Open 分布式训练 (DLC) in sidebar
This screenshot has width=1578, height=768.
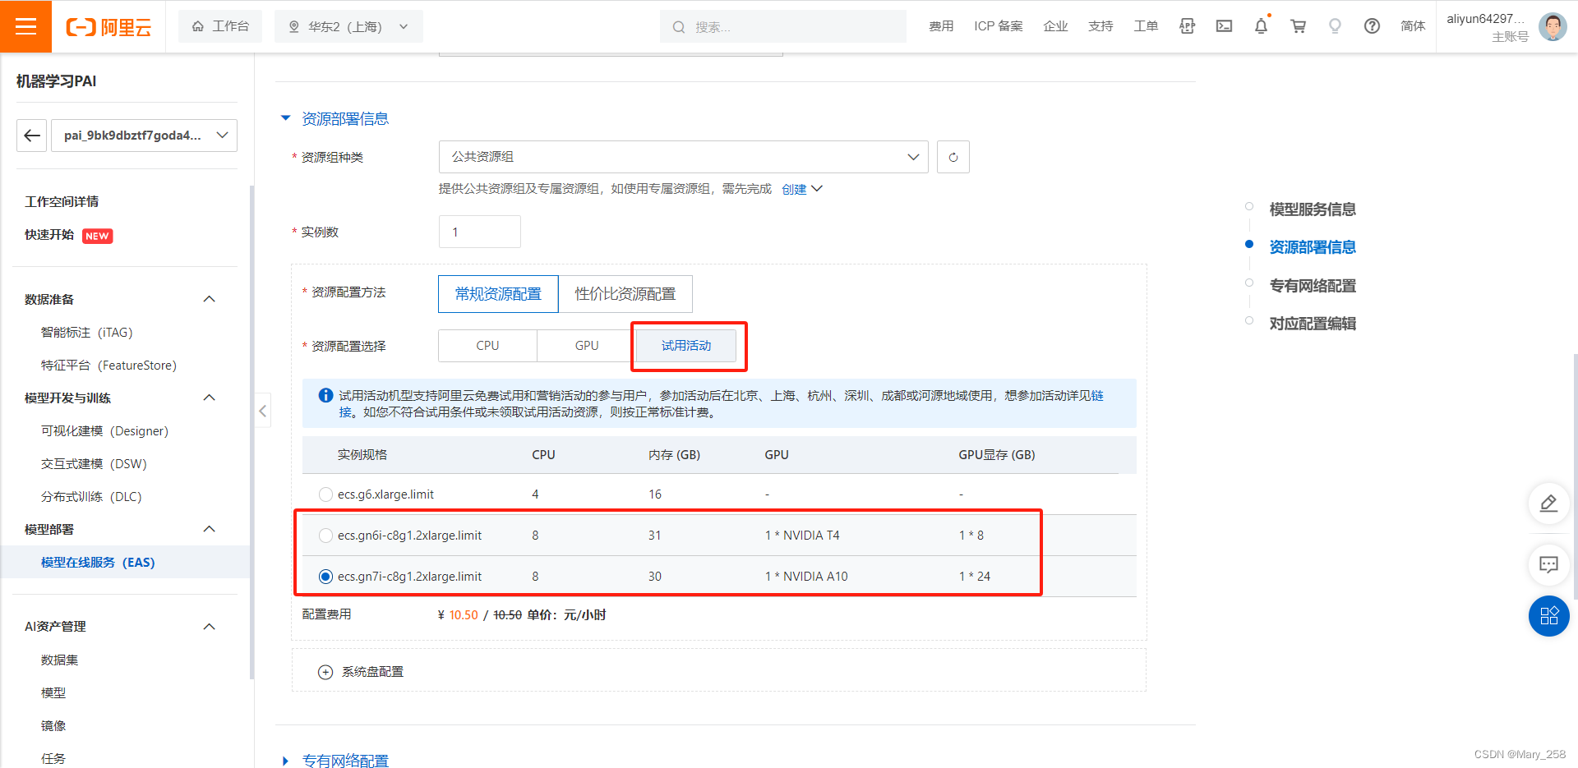coord(91,497)
